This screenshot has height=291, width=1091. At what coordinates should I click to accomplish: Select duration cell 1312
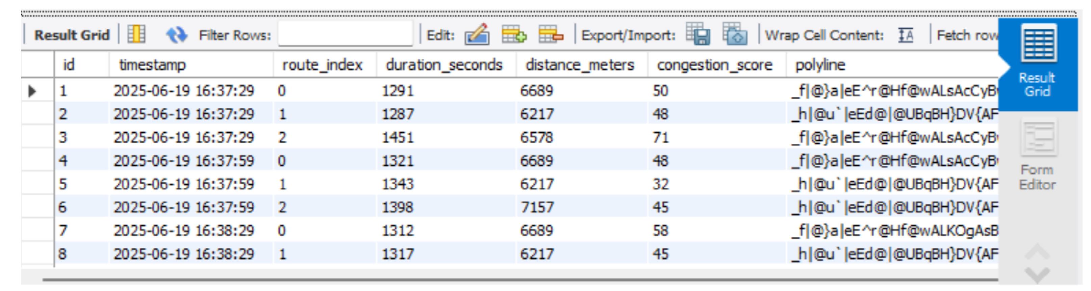[446, 231]
